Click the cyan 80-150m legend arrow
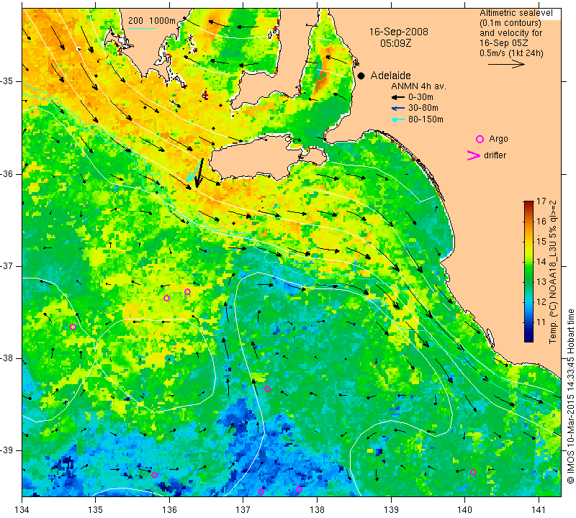The image size is (576, 518). point(398,119)
